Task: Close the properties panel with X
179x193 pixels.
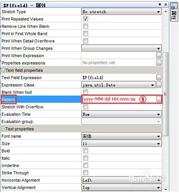Action: 166,4
